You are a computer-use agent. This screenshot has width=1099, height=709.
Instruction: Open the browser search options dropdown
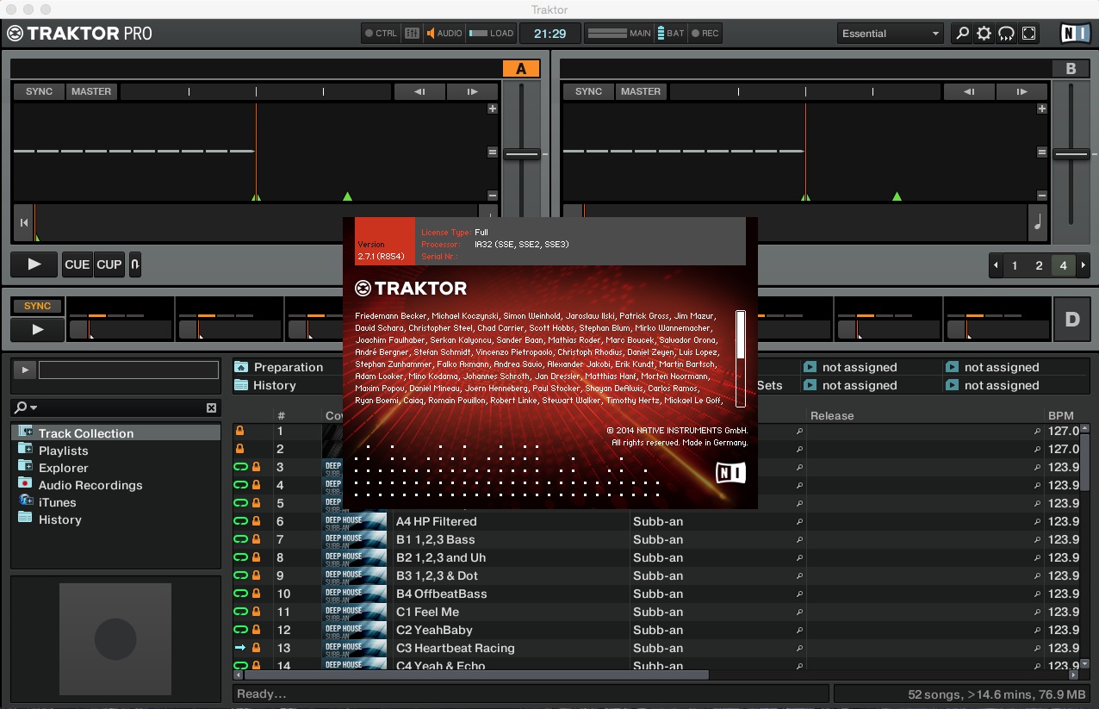(26, 407)
